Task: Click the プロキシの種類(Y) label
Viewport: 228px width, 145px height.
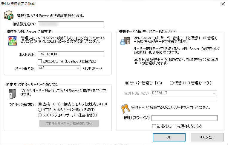Action: (23, 104)
